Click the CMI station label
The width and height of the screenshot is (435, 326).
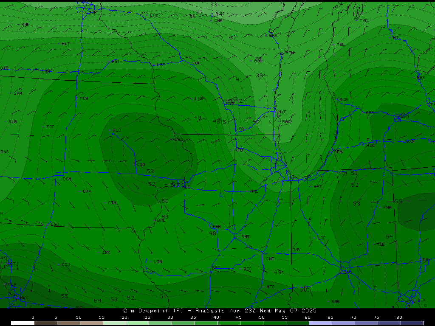coord(270,259)
